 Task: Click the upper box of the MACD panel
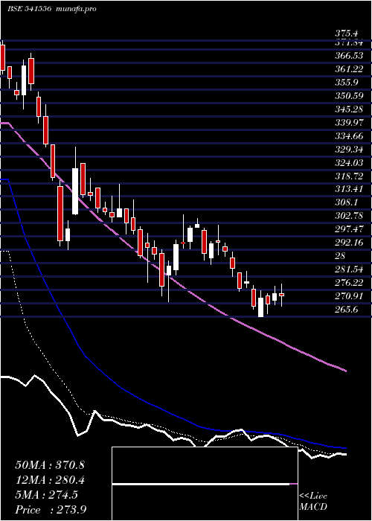205,465
